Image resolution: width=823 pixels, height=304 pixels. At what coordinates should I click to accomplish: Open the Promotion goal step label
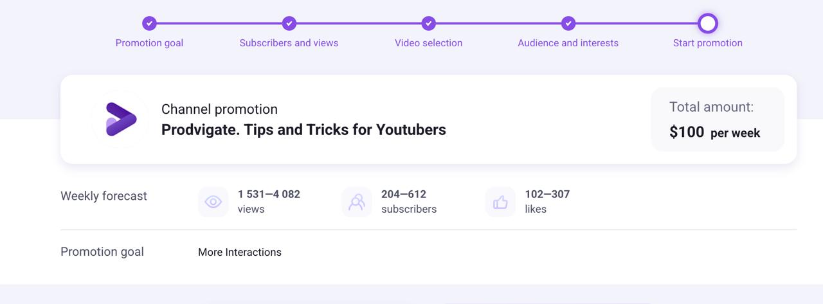click(x=149, y=43)
